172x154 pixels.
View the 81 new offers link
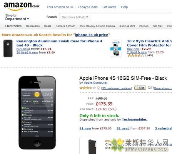point(85,129)
